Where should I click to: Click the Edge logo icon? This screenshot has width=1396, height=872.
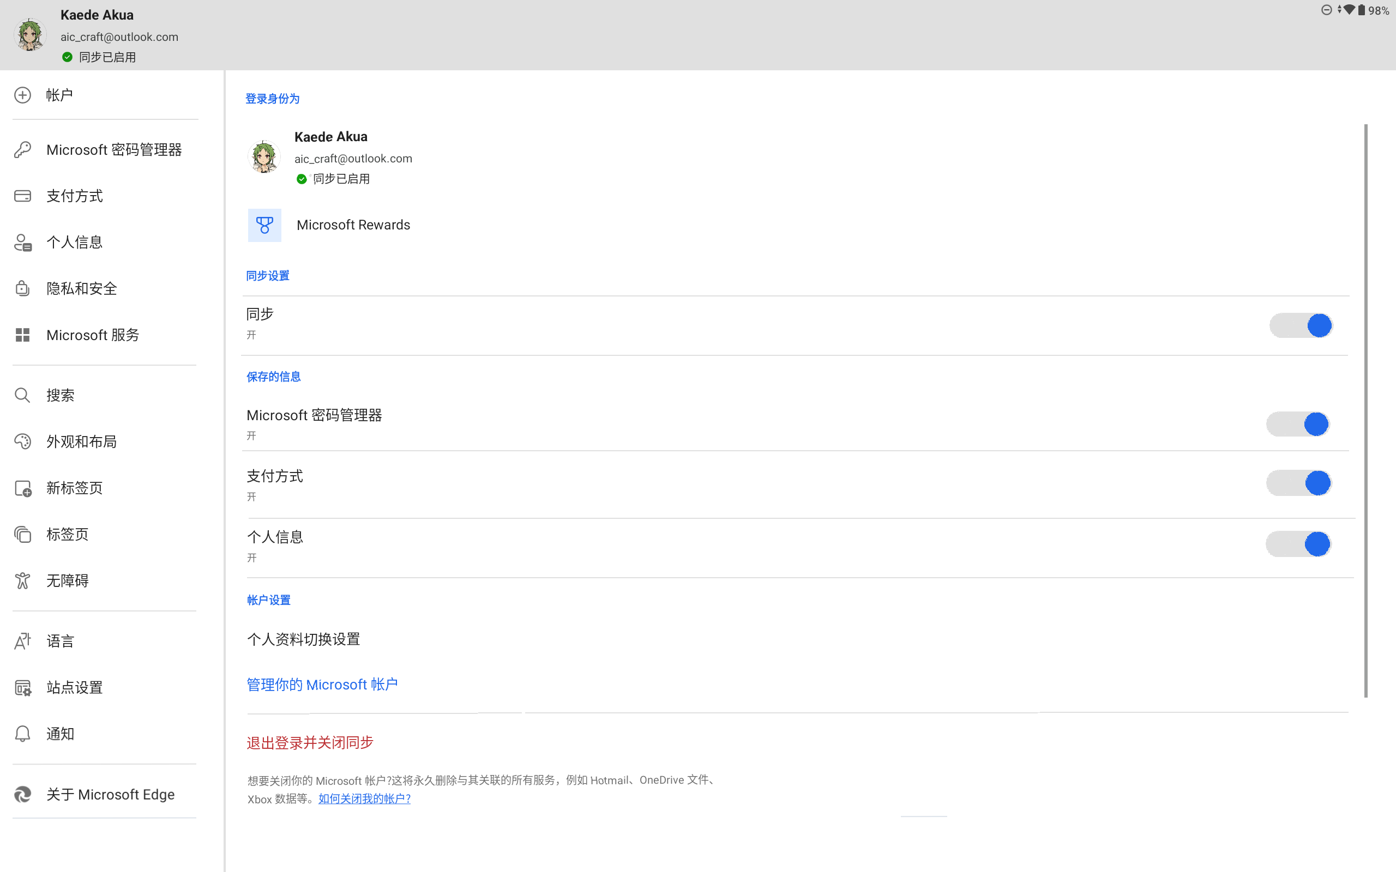click(22, 795)
